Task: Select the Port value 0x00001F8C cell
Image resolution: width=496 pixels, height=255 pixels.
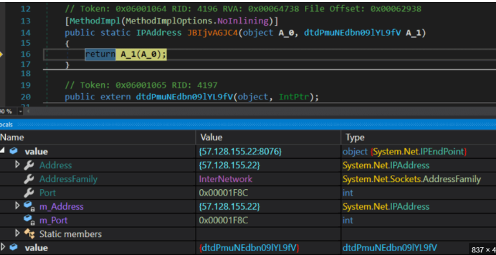Action: pos(268,192)
